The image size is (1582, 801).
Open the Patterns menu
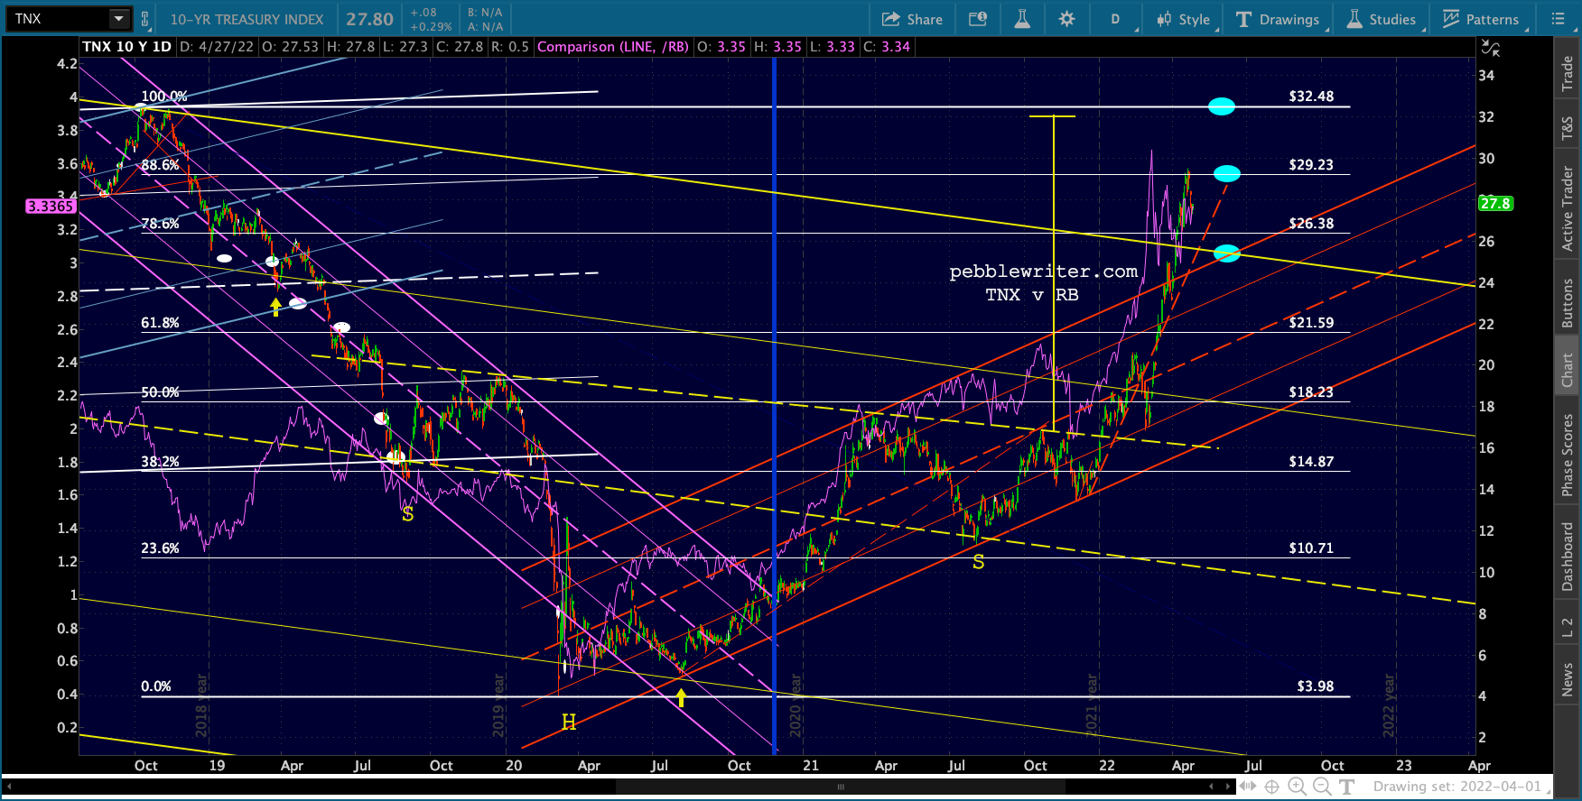tap(1482, 19)
